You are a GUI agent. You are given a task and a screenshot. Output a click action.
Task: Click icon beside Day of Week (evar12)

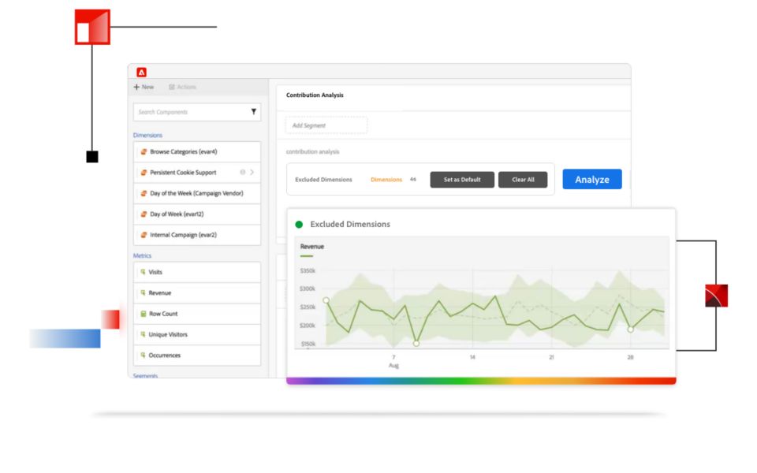(x=144, y=214)
